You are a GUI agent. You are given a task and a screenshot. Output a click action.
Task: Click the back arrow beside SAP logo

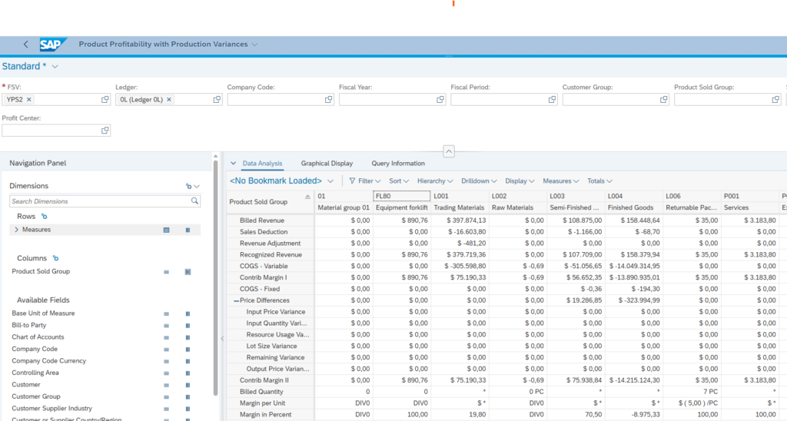[25, 44]
